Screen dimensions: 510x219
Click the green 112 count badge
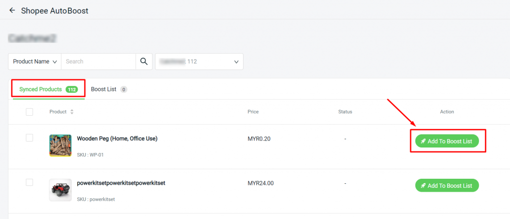point(72,89)
